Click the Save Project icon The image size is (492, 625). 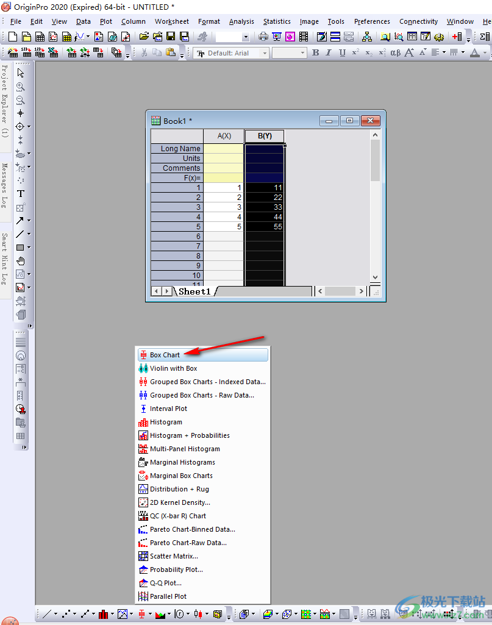pyautogui.click(x=171, y=37)
